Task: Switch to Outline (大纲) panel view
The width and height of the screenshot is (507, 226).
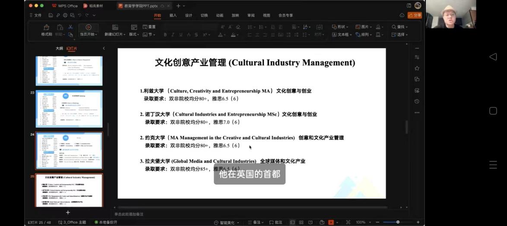Action: (x=59, y=48)
